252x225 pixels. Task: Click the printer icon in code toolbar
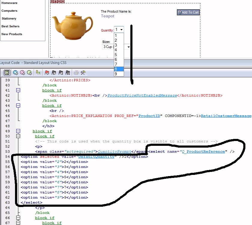[x=76, y=73]
